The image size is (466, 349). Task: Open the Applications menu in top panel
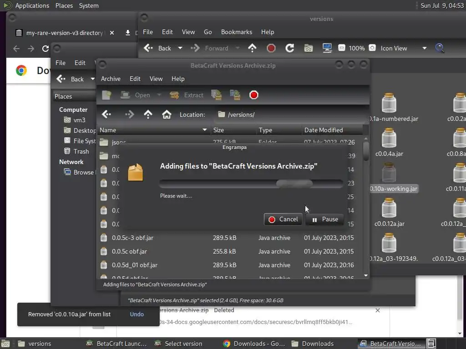pos(32,5)
